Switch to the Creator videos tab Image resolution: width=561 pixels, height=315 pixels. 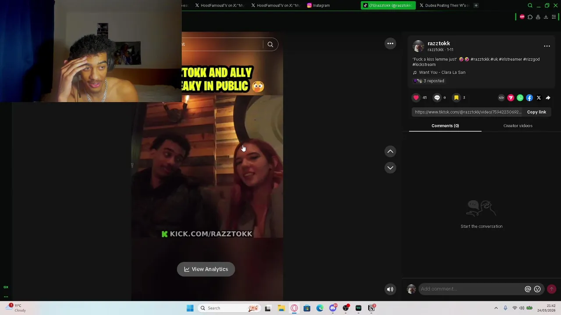point(518,126)
